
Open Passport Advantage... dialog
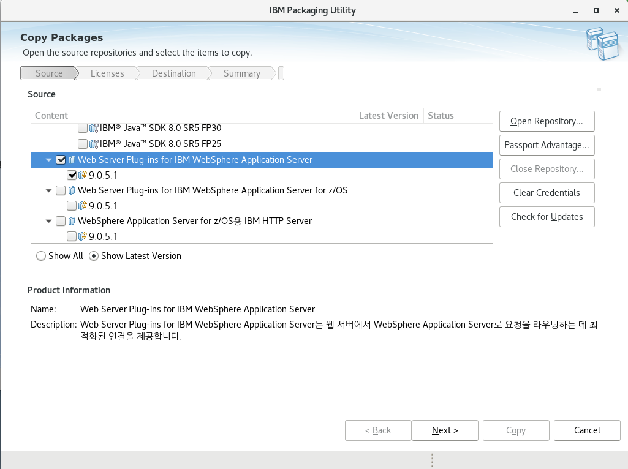(547, 145)
